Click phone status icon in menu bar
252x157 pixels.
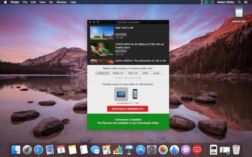[202, 2]
